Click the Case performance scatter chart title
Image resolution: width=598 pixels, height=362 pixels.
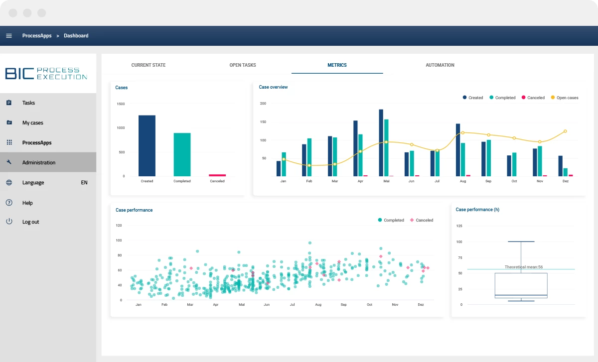point(134,210)
